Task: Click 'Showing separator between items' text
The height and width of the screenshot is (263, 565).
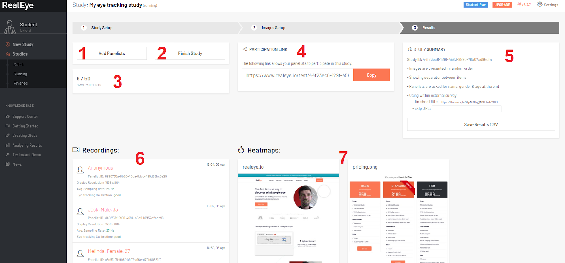Action: tap(438, 77)
